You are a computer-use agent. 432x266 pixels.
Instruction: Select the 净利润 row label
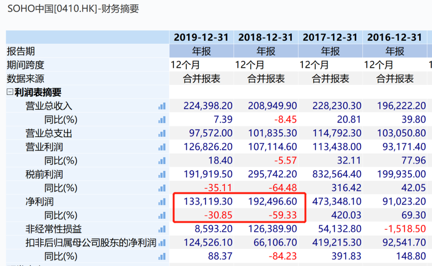(x=39, y=202)
